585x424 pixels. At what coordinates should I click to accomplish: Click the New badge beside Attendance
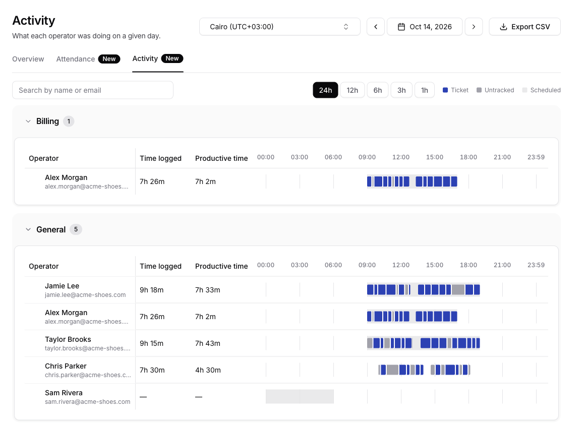(109, 59)
